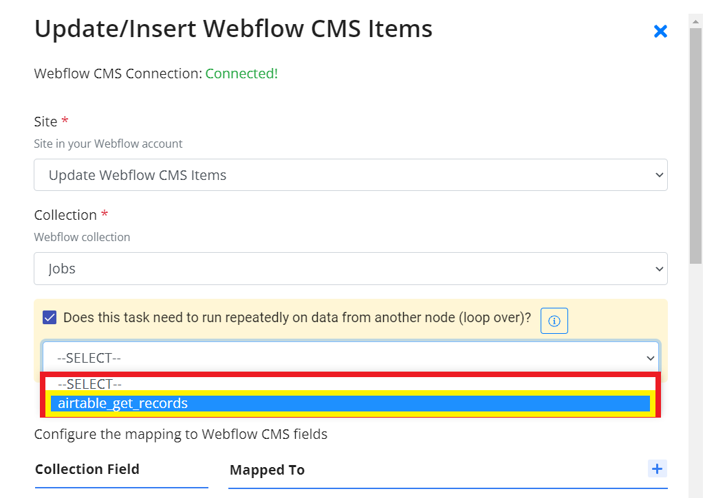Close the Update/Insert Webflow CMS Items dialog
This screenshot has height=498, width=716.
(x=660, y=32)
